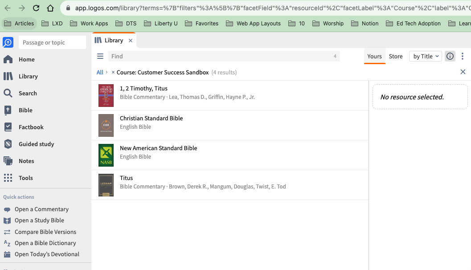This screenshot has height=270, width=471.
Task: Open the Lexham Titus cover thumbnail
Action: (106, 185)
